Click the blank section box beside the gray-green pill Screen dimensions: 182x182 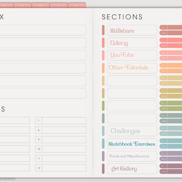[132, 118]
